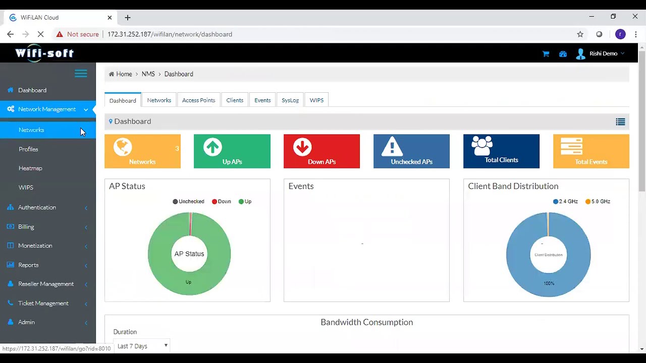Viewport: 646px width, 363px height.
Task: Switch to the Events tab
Action: click(262, 100)
